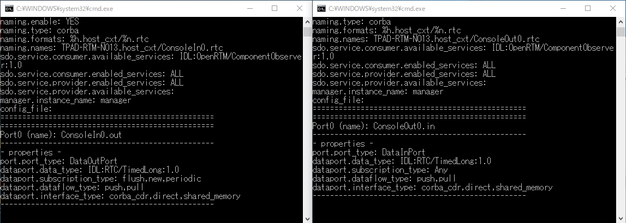Click the 'port.port_type: DataOutPort' text line
Viewport: 626px width, 223px height.
[x=59, y=161]
